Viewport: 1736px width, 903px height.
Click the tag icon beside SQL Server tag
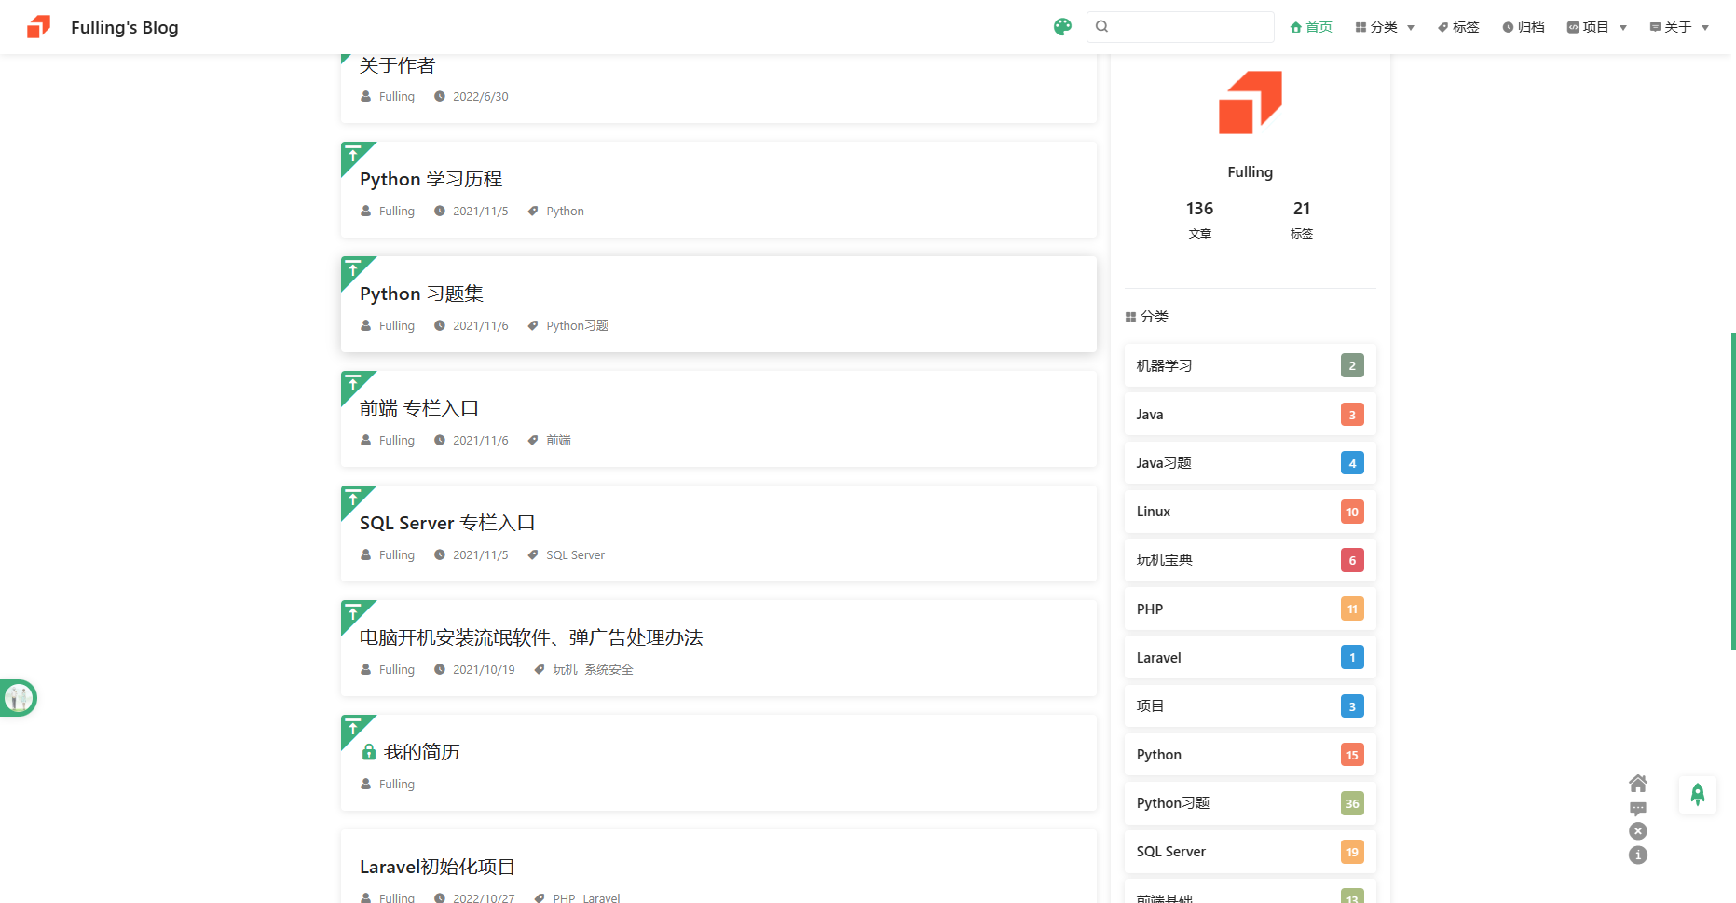(533, 554)
